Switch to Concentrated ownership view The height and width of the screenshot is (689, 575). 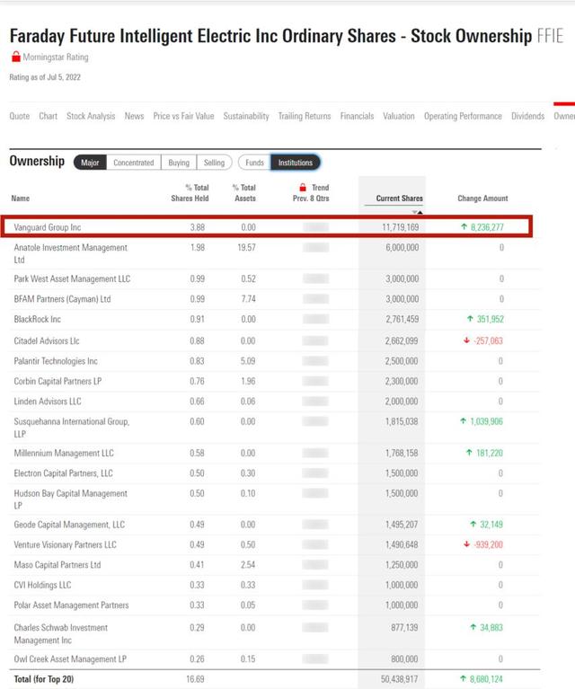tap(134, 163)
